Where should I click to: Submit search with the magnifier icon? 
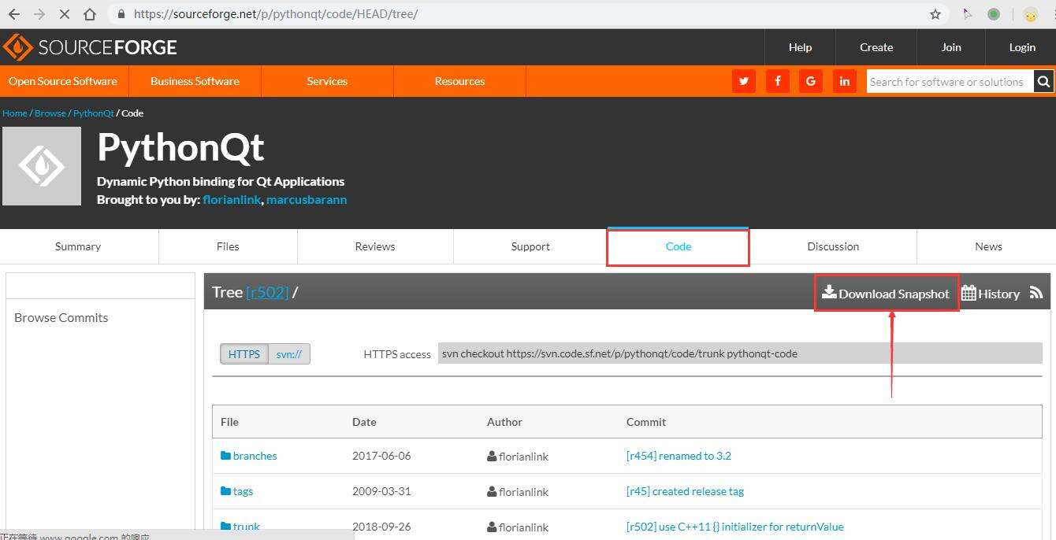[x=1043, y=81]
